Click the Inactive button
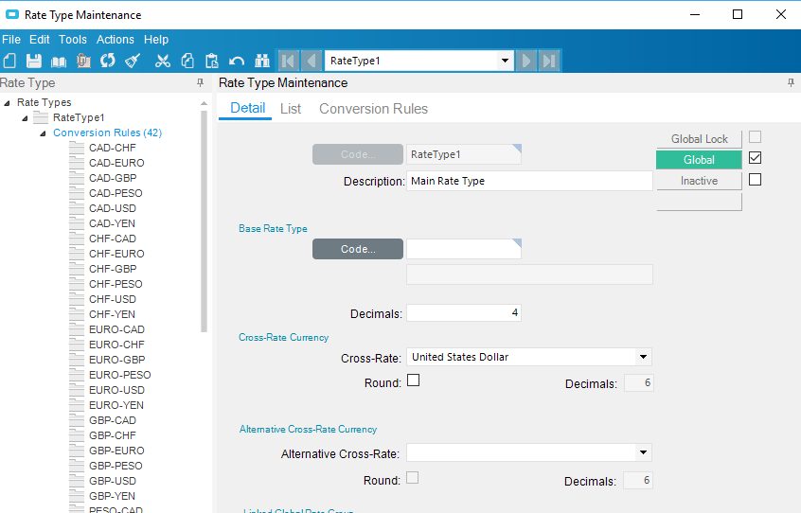 click(x=699, y=181)
